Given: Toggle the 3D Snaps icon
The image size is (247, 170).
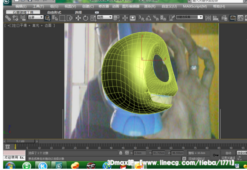Looking at the screenshot, I should [x=141, y=18].
